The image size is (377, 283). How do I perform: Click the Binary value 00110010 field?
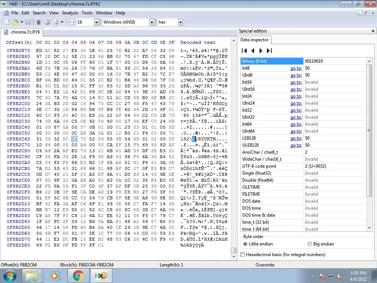pos(334,61)
